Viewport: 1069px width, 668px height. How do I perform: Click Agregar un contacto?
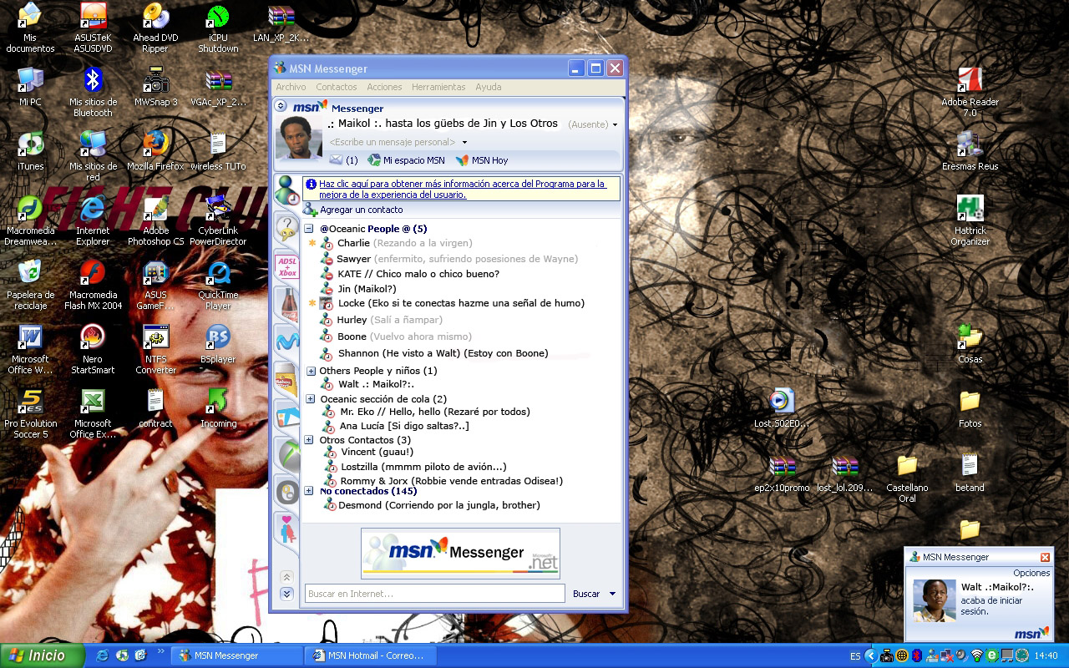click(x=352, y=210)
